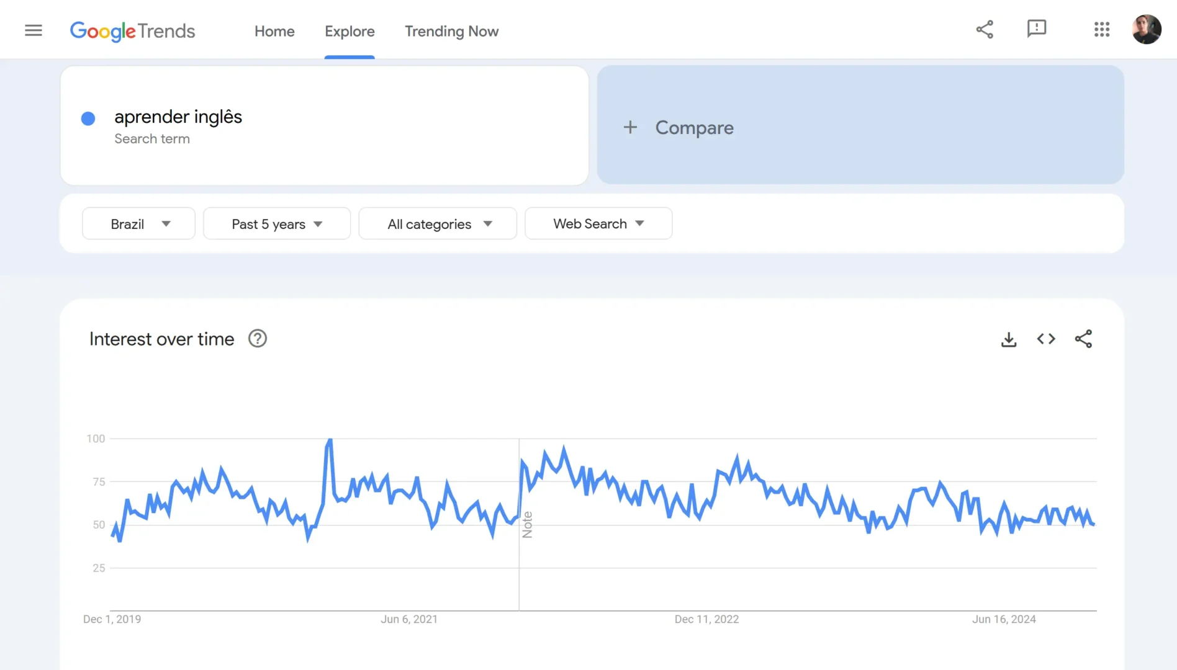The height and width of the screenshot is (670, 1177).
Task: Add a comparison term with Compare
Action: point(860,125)
